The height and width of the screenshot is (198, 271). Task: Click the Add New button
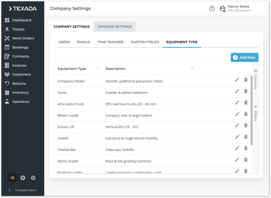tap(244, 57)
